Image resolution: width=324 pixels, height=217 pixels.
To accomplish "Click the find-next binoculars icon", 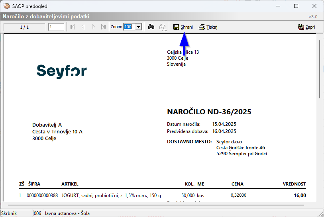I will point(163,27).
